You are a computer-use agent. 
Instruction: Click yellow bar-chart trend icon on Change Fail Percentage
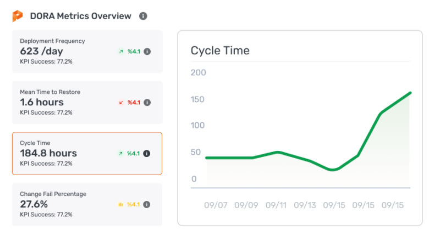120,205
